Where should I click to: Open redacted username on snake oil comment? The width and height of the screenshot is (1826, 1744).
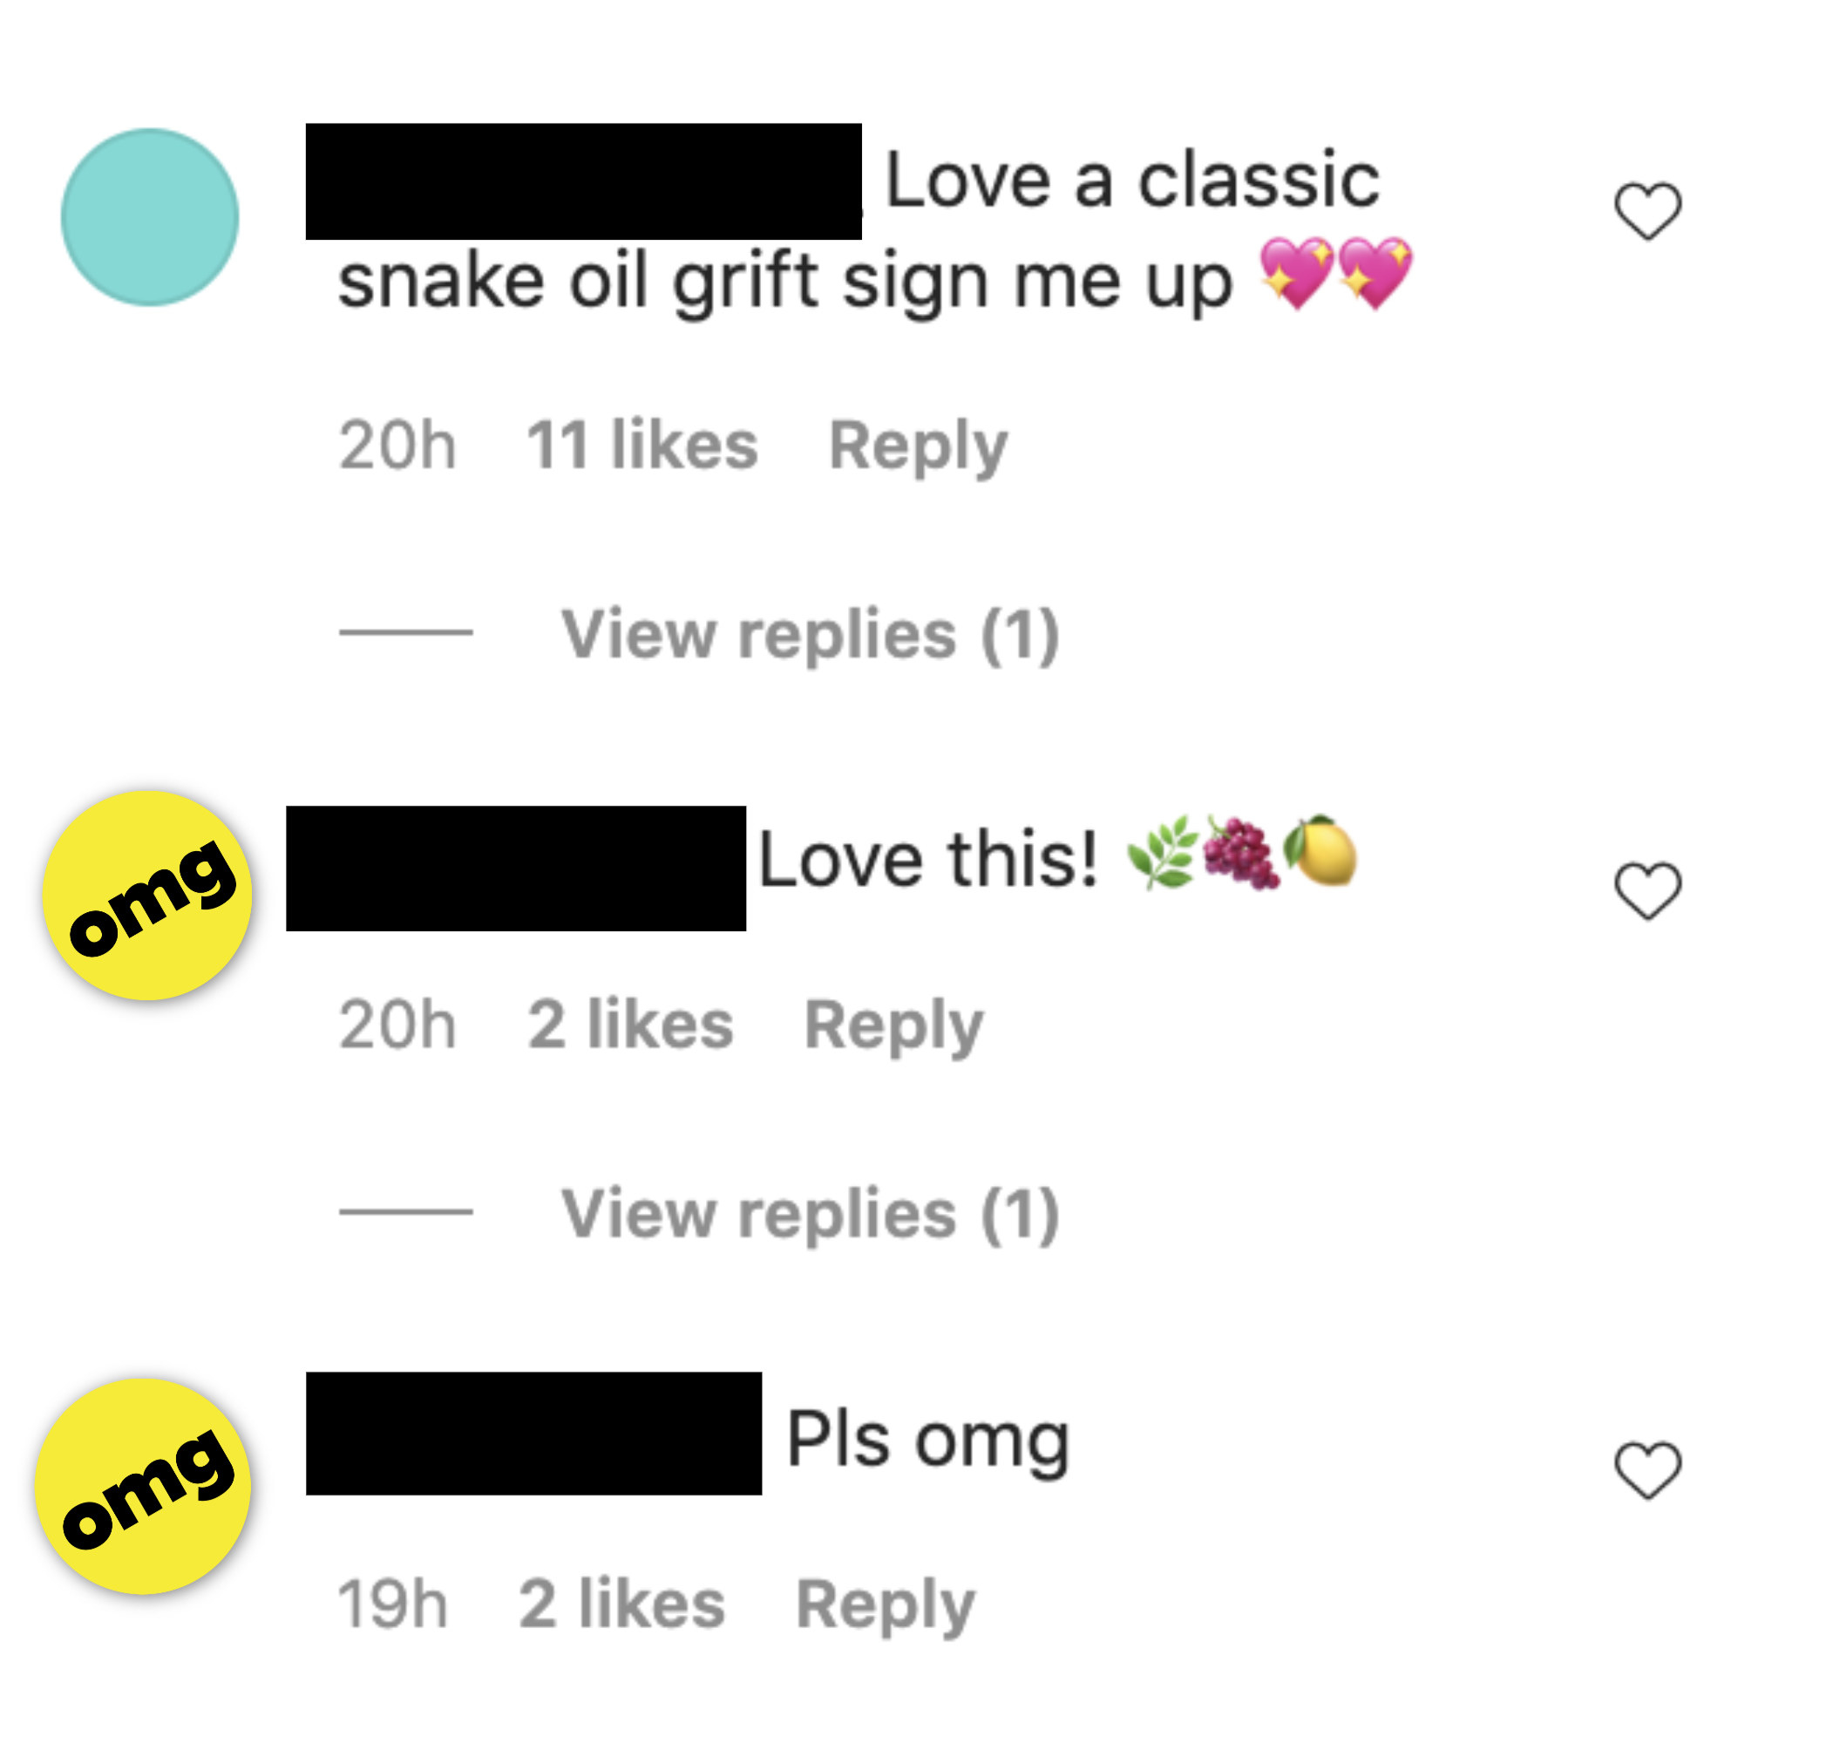point(584,181)
